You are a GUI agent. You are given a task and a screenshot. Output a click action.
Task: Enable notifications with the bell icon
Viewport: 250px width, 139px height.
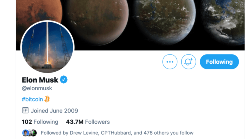pyautogui.click(x=188, y=62)
